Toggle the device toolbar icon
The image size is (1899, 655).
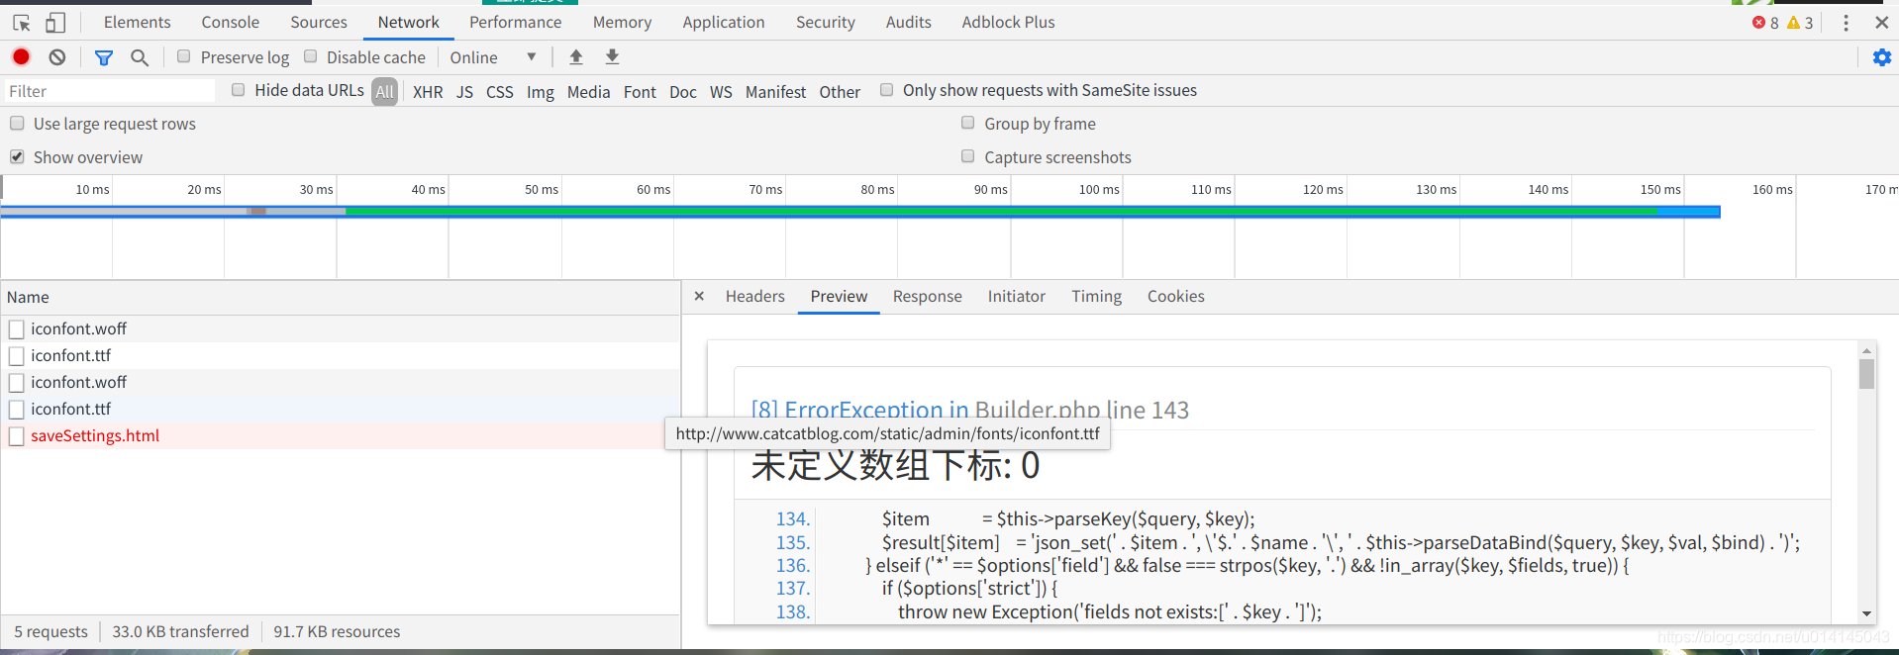(x=56, y=22)
